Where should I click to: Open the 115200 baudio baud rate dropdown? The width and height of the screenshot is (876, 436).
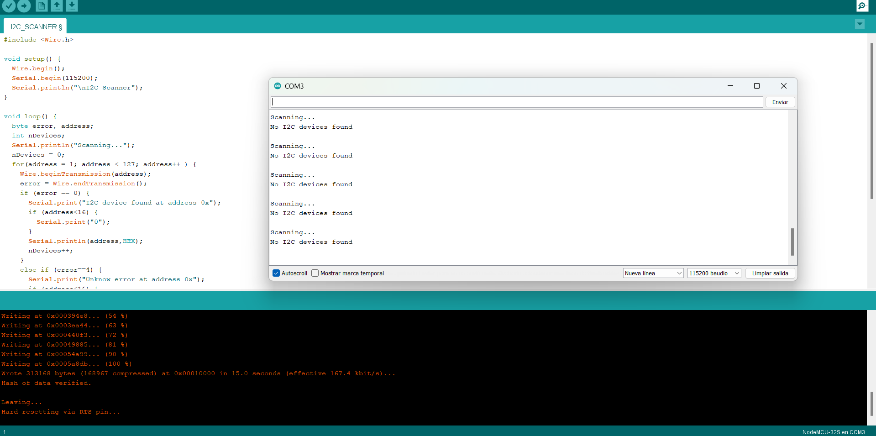(x=714, y=273)
